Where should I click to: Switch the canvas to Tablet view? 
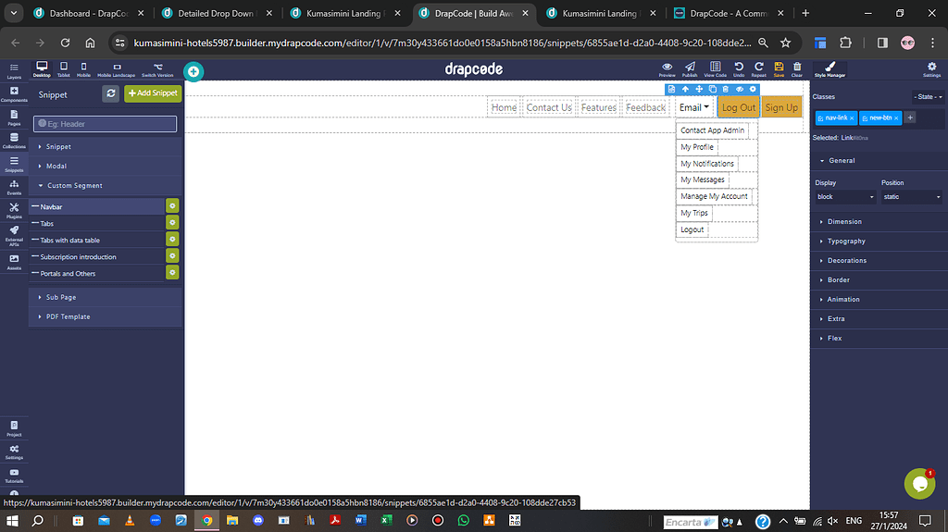click(x=63, y=69)
